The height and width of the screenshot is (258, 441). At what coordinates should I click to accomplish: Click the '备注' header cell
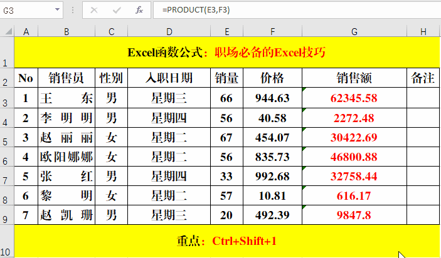click(x=423, y=78)
